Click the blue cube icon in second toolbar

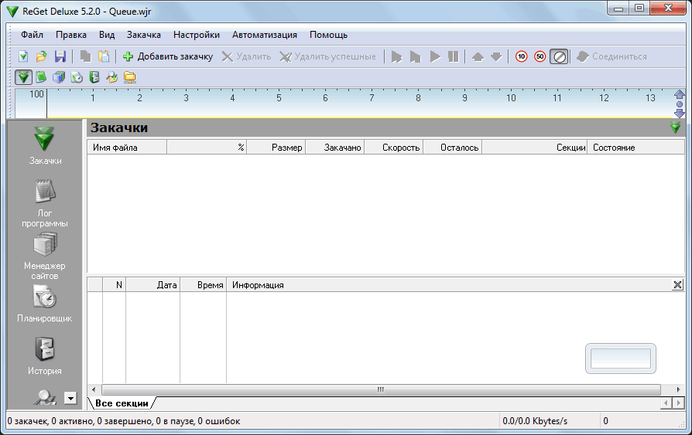[59, 77]
